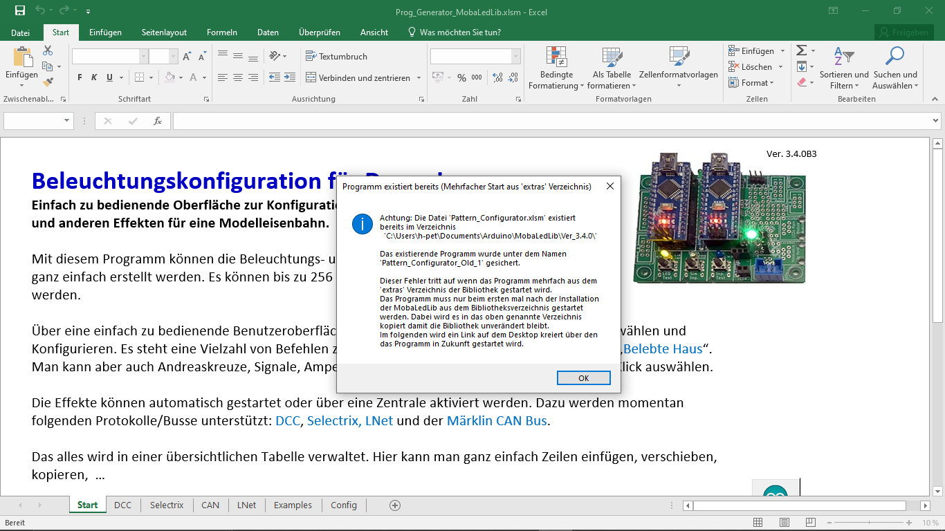The image size is (945, 531).
Task: Click the insert function fx icon
Action: coord(158,121)
